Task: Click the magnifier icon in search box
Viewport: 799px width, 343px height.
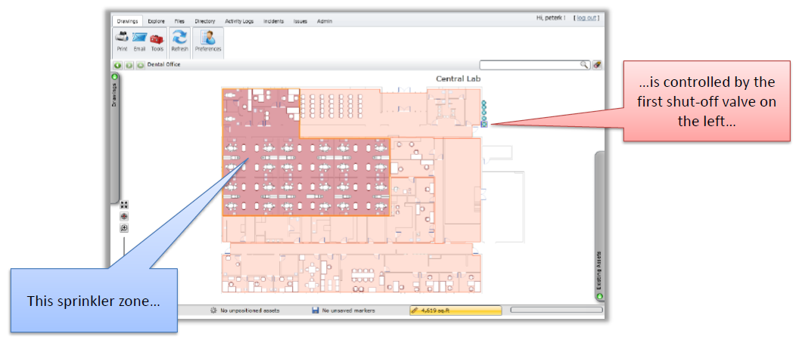Action: pos(584,65)
